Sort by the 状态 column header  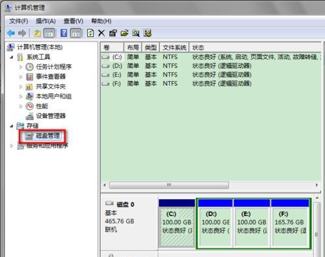coord(255,47)
